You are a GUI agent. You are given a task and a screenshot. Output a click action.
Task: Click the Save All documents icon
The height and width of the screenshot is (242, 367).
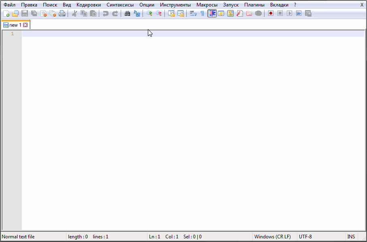pos(34,13)
